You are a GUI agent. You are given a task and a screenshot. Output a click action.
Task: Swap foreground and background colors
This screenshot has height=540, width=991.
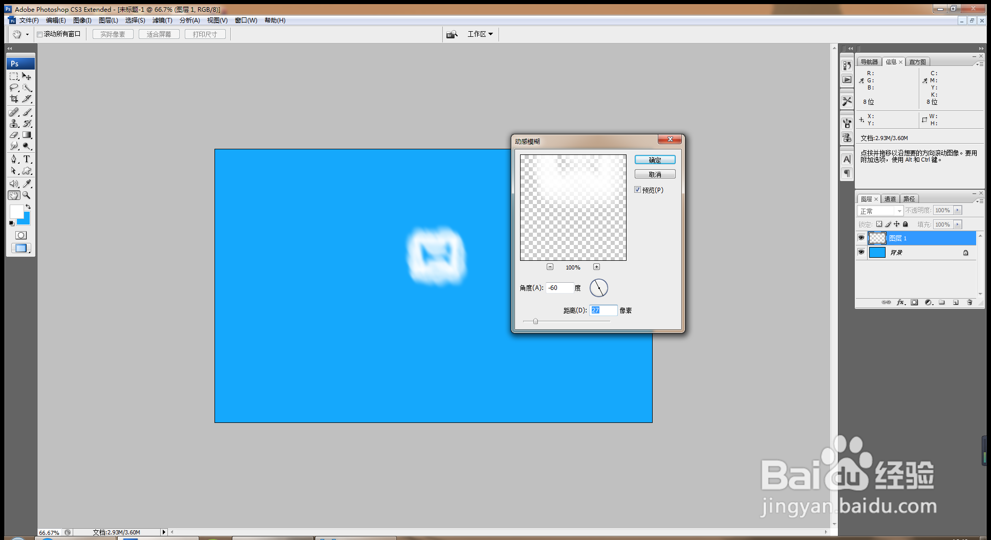(x=29, y=207)
